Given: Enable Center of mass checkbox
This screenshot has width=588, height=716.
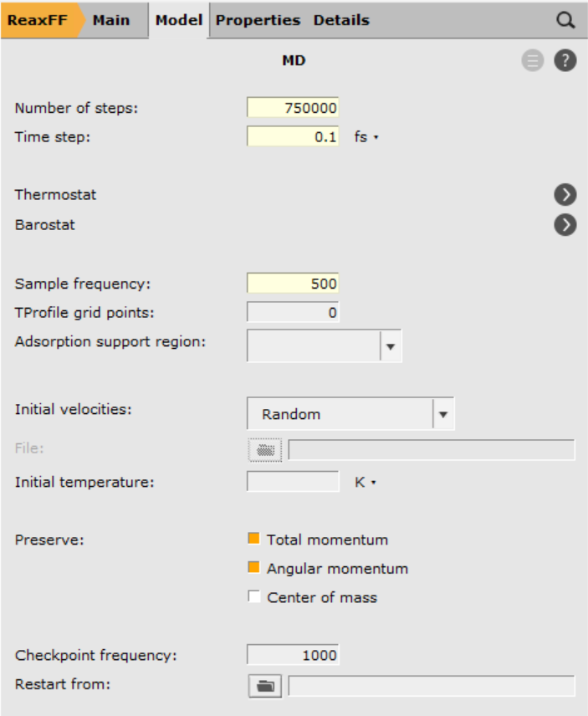Looking at the screenshot, I should [254, 597].
